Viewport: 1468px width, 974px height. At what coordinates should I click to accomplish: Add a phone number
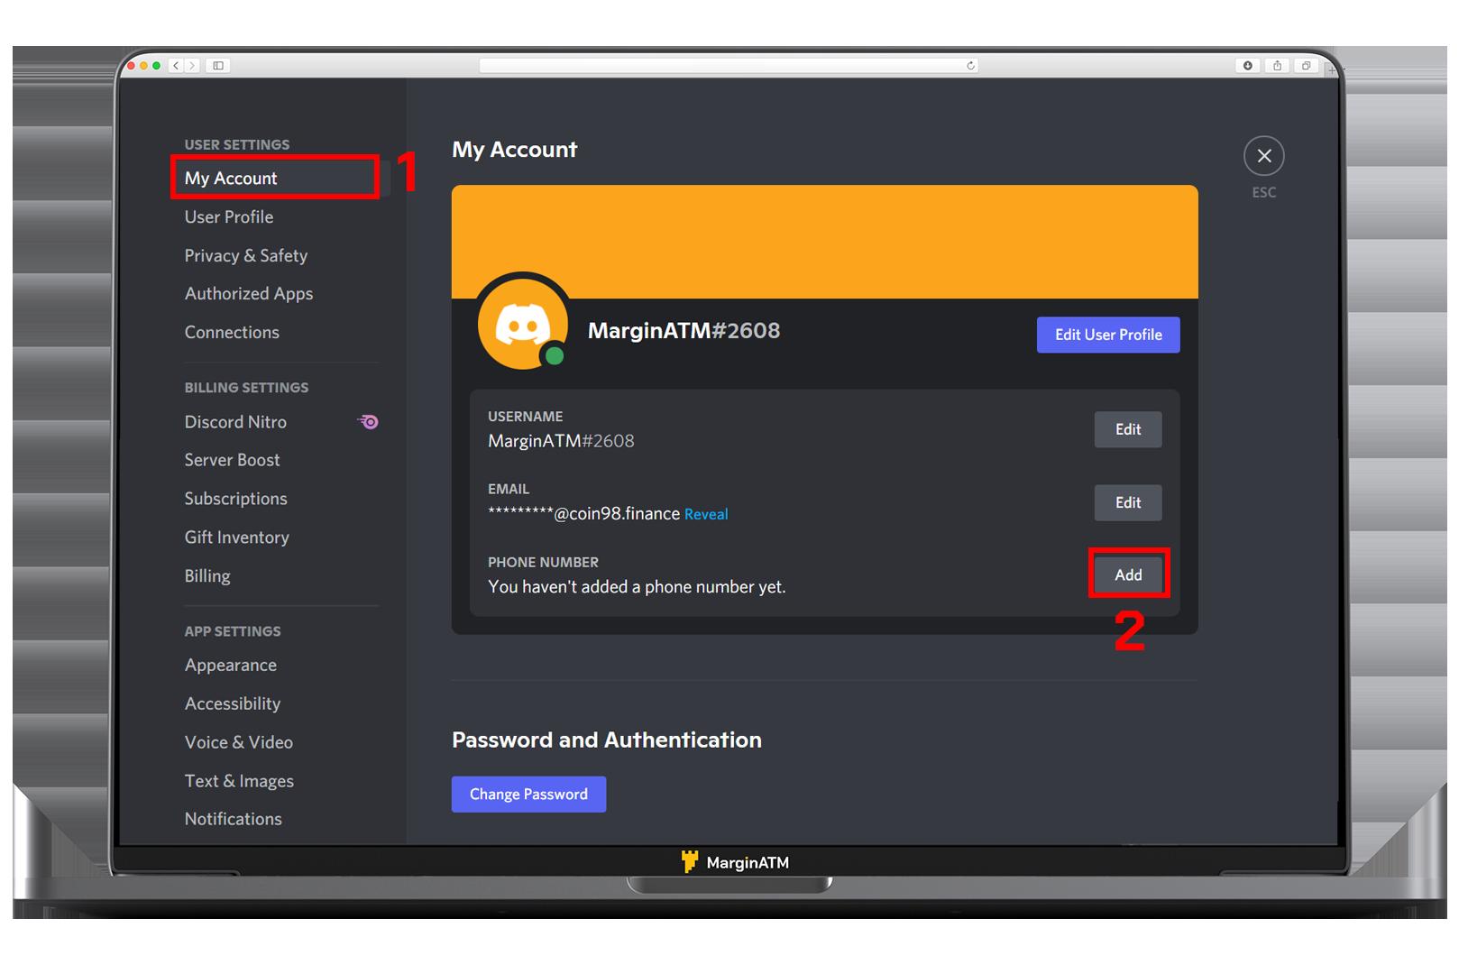[x=1128, y=574]
